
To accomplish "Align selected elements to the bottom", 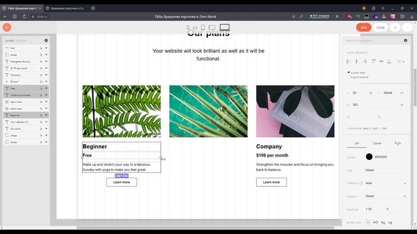I will [x=389, y=61].
